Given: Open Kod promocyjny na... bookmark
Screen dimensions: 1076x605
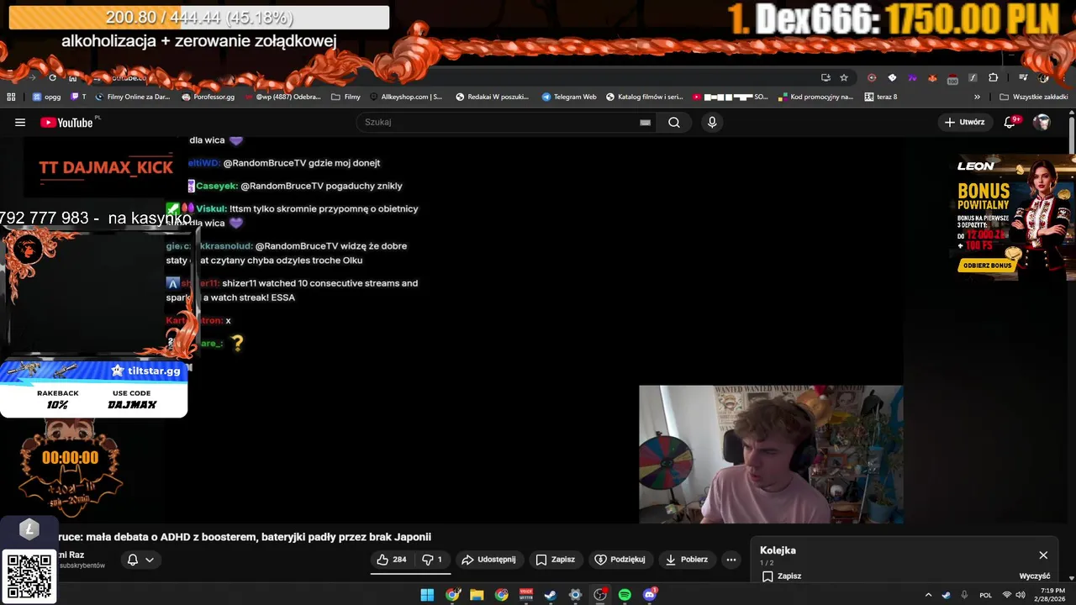Looking at the screenshot, I should [816, 97].
